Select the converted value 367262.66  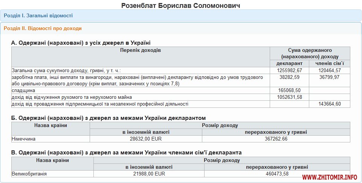pos(276,139)
